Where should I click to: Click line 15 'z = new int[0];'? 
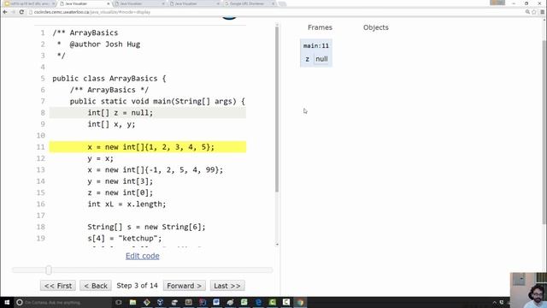click(120, 192)
